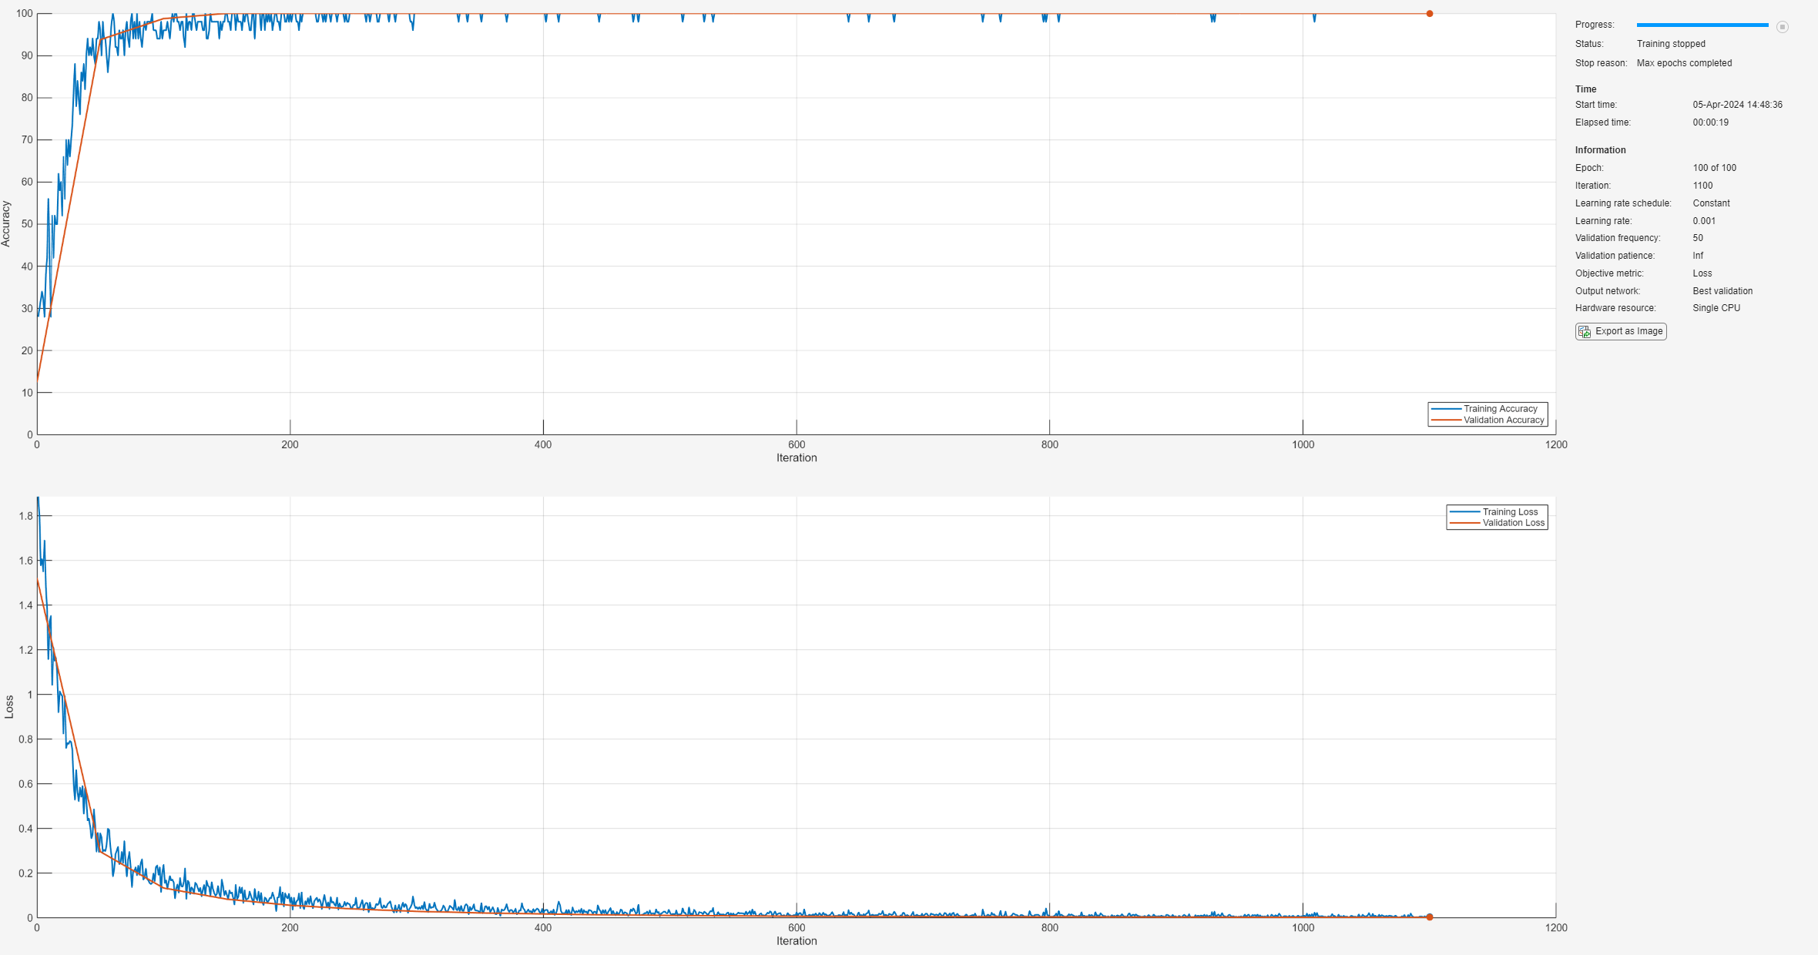
Task: Click final validation accuracy marker dot
Action: [1429, 14]
